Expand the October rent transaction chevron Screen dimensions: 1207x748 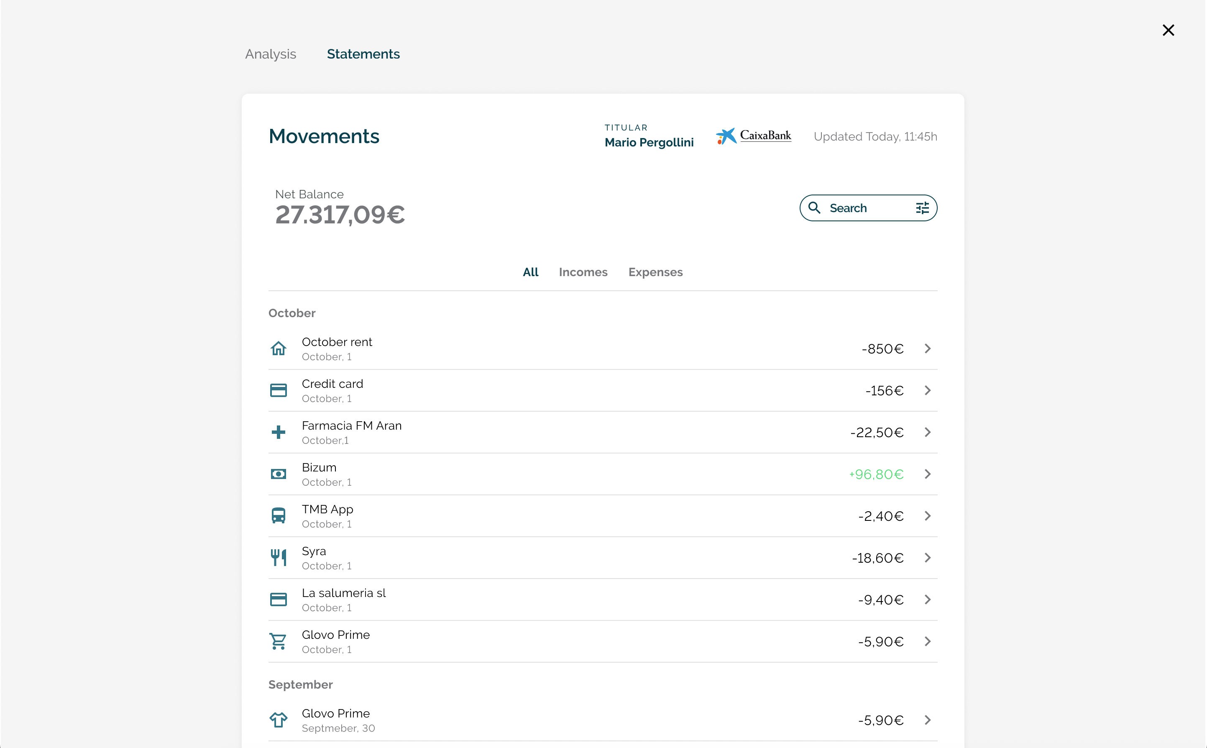click(x=928, y=349)
